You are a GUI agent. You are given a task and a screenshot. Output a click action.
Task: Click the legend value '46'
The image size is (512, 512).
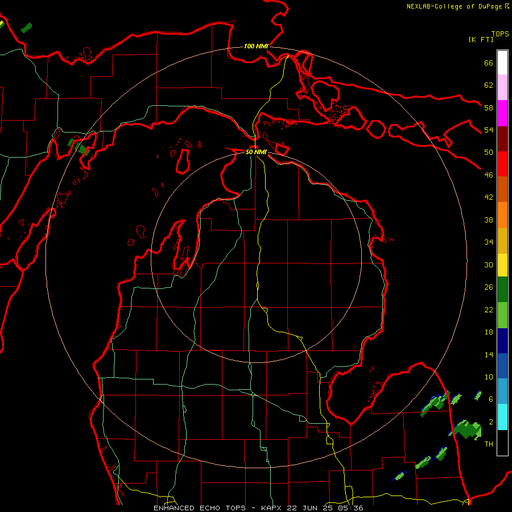(489, 175)
